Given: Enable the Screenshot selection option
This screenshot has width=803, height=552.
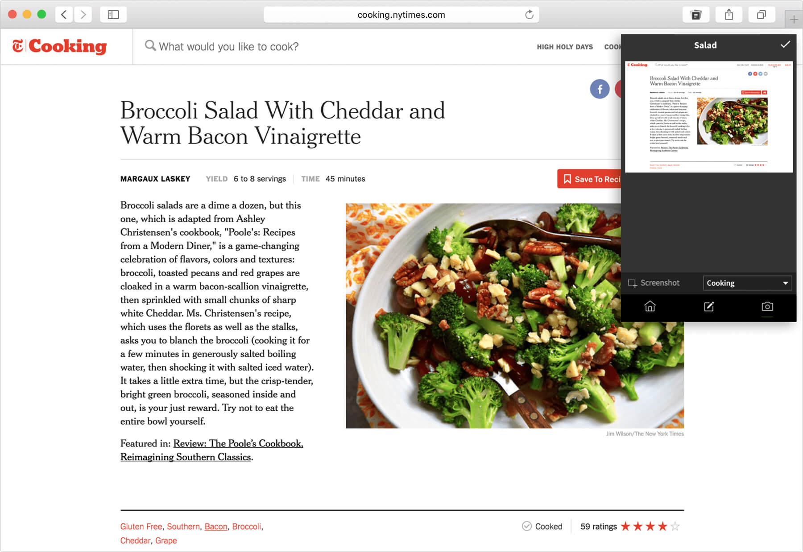Looking at the screenshot, I should [654, 283].
